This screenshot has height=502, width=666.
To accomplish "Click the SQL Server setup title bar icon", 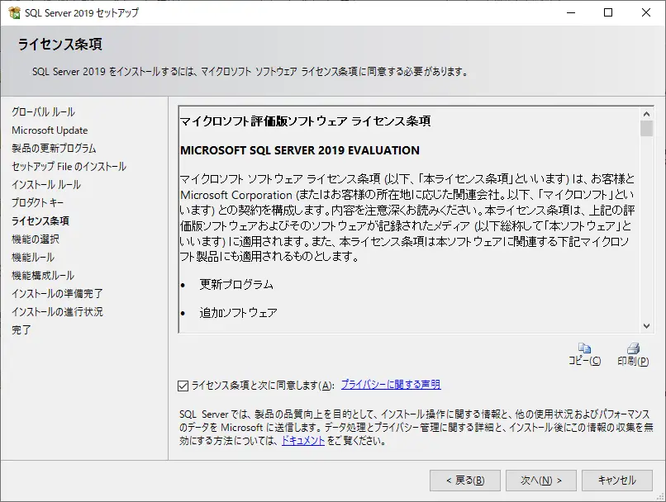I will pyautogui.click(x=14, y=12).
